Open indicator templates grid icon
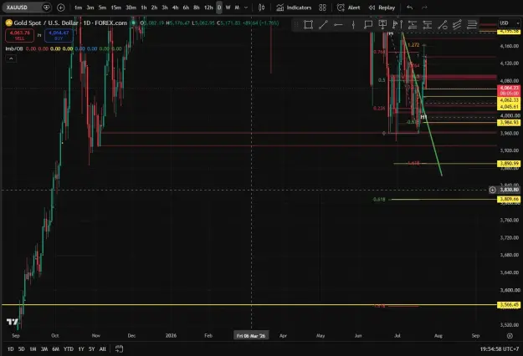523x356 pixels. 322,8
